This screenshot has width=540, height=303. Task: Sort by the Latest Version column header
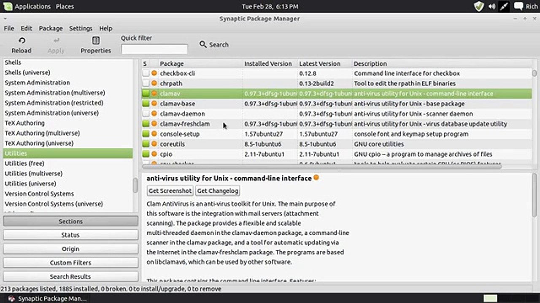click(x=325, y=64)
